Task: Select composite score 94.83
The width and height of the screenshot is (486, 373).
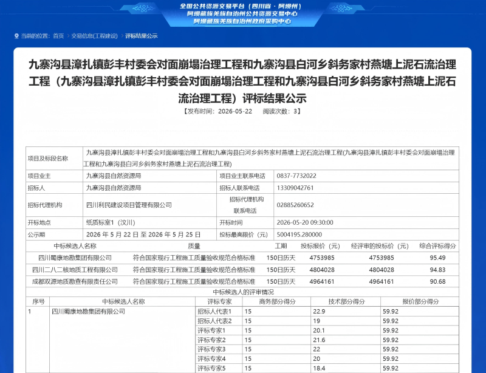Action: (x=437, y=270)
